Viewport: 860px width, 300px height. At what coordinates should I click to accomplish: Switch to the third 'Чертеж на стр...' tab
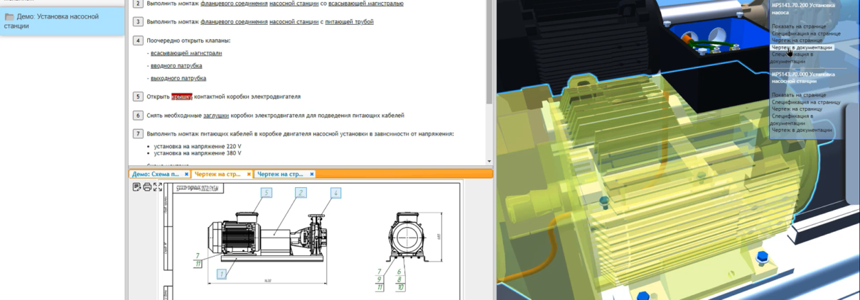tap(280, 174)
